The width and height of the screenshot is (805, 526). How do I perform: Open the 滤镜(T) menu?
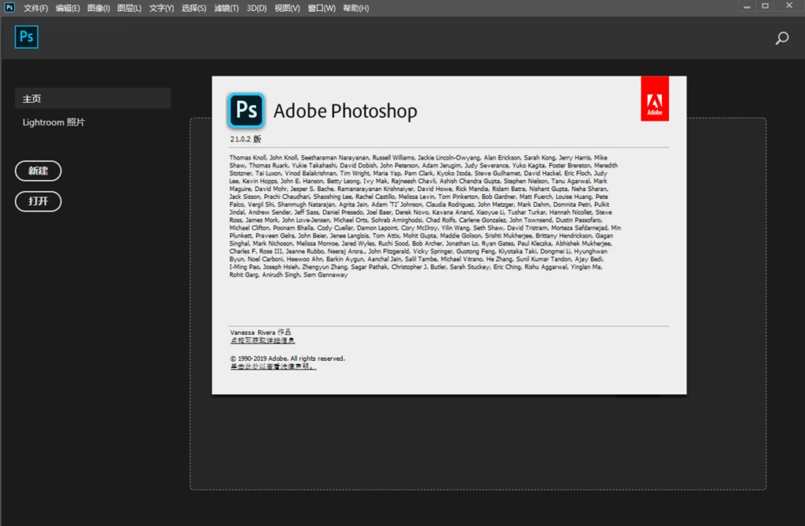click(x=226, y=8)
